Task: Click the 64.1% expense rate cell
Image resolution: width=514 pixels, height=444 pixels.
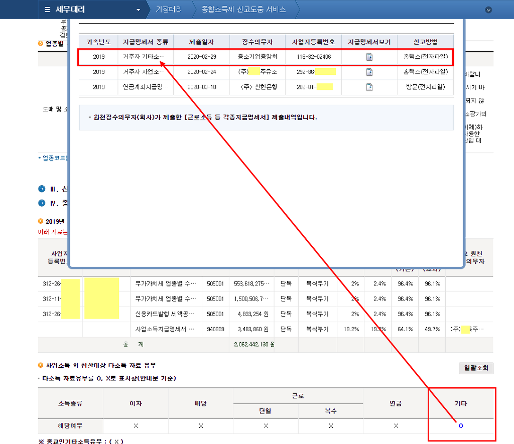Action: coord(405,329)
